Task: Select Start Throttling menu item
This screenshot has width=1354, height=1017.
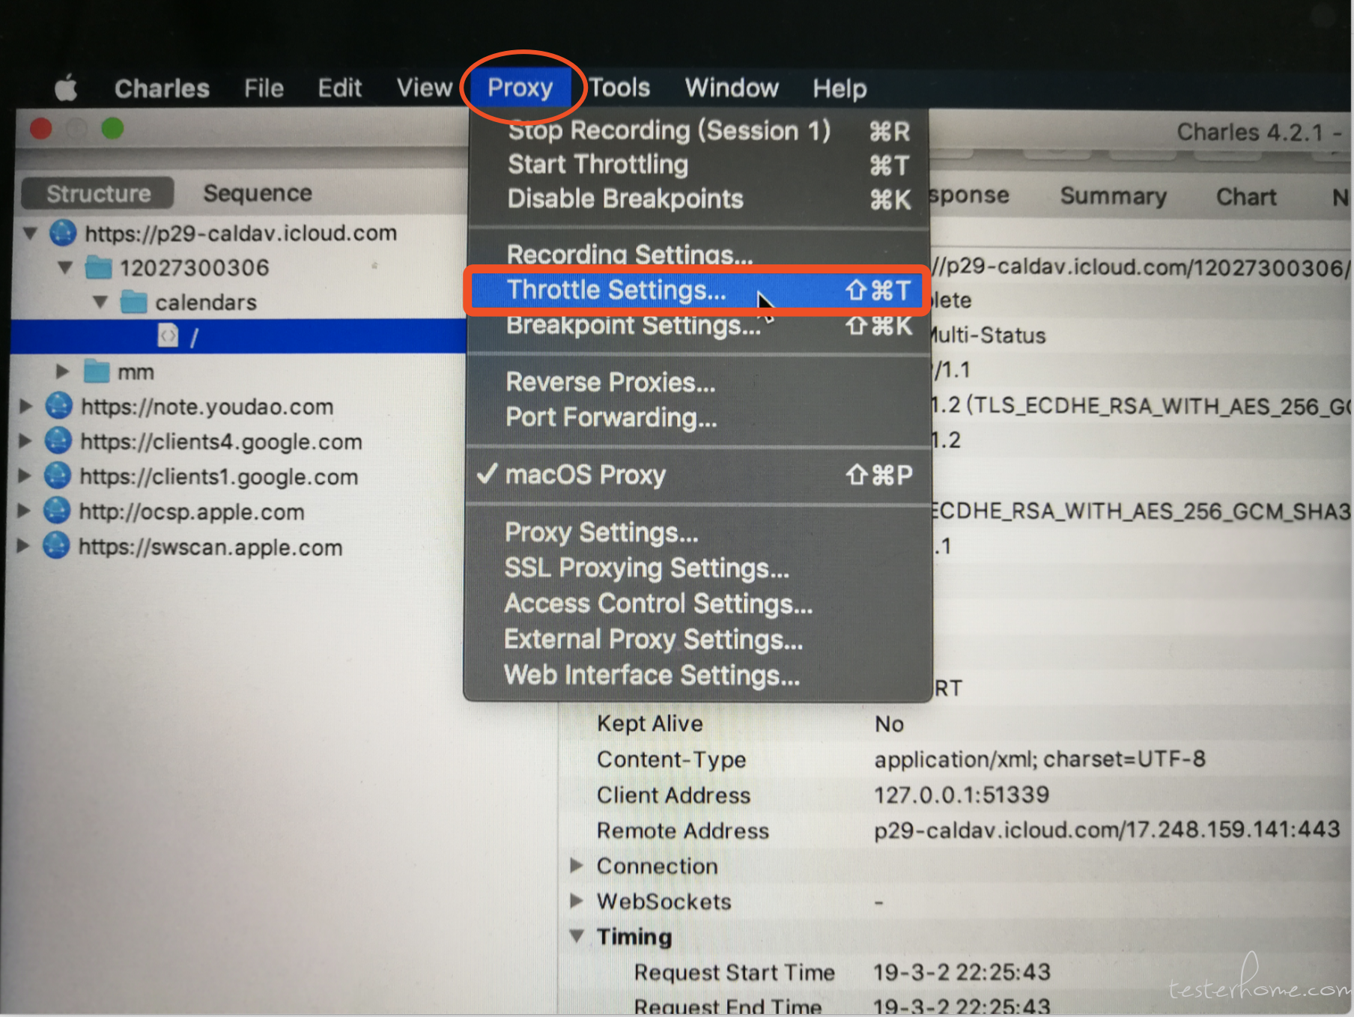Action: 698,165
